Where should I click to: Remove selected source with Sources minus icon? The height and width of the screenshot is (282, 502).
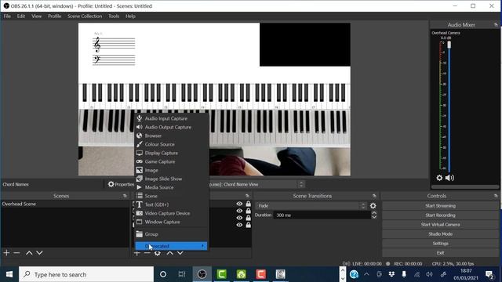click(147, 253)
